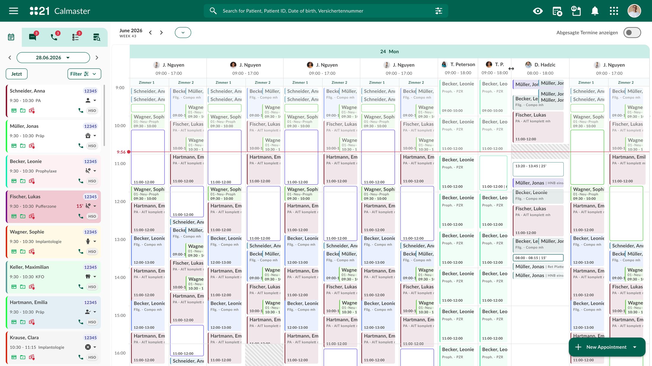Open red billing icon on Becker, Leonie entry
Viewport: 652px width, 366px height.
coord(32,181)
